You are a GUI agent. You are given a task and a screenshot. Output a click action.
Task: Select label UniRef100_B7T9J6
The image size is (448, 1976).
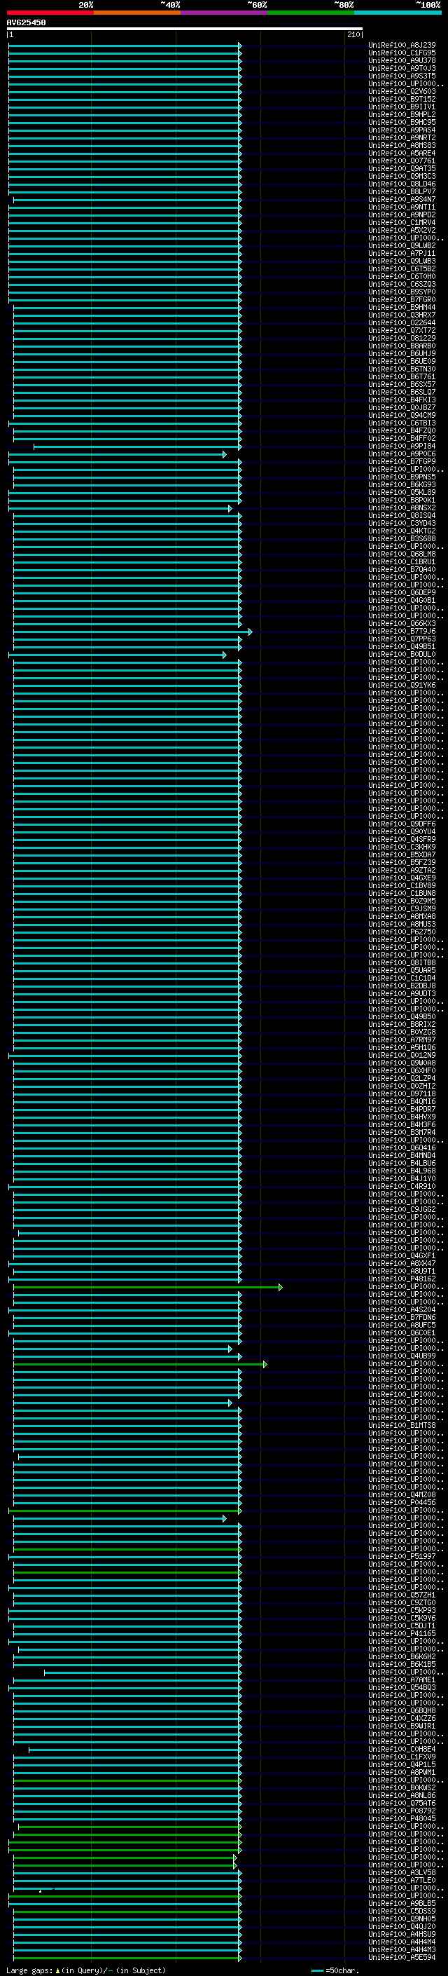click(x=402, y=632)
